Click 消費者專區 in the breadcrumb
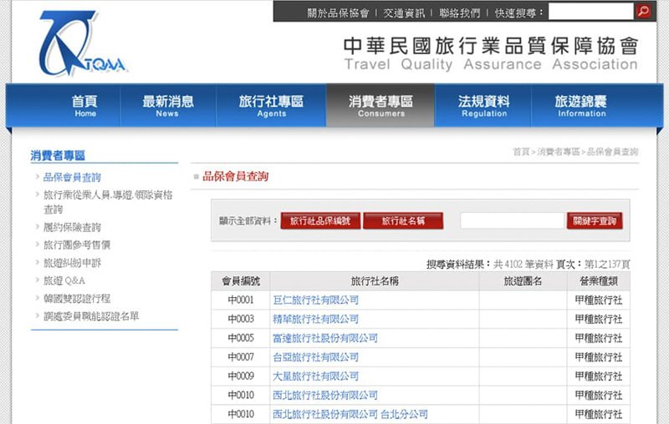Viewport: 669px width, 424px height. click(x=558, y=152)
